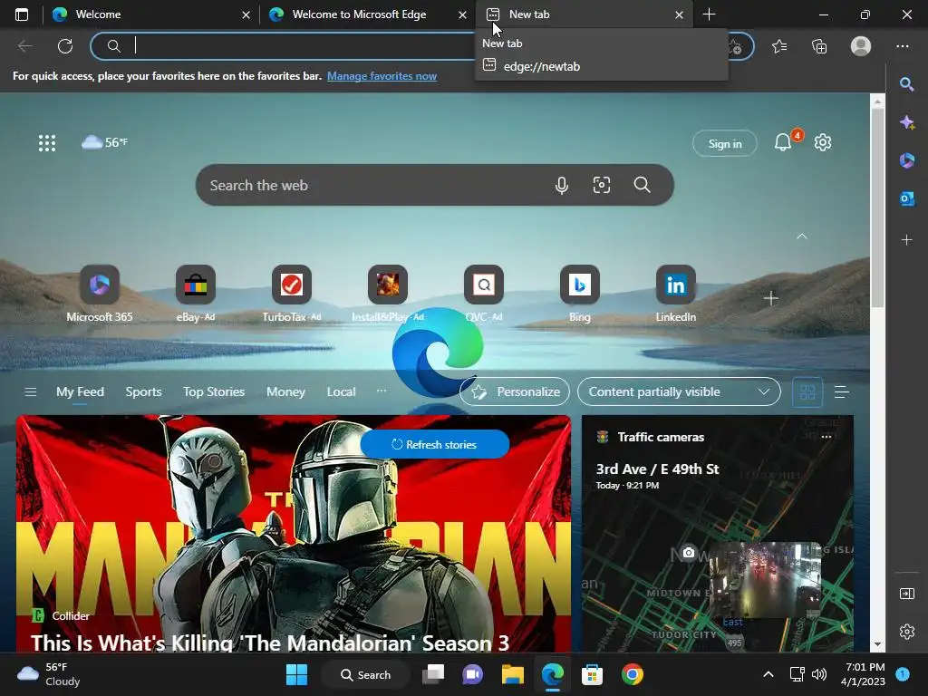The width and height of the screenshot is (928, 696).
Task: Open the feed hamburger menu
Action: 31,391
